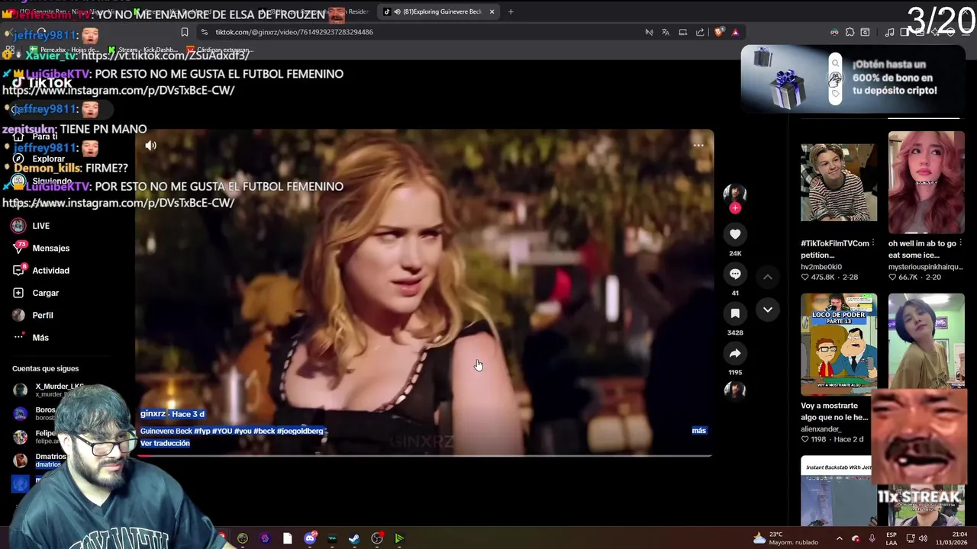
Task: Open the Discord taskbar icon
Action: 310,538
